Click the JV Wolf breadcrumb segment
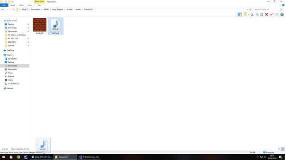 69,9
